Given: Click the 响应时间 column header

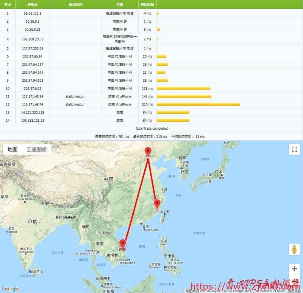Looking at the screenshot, I should coord(146,5).
